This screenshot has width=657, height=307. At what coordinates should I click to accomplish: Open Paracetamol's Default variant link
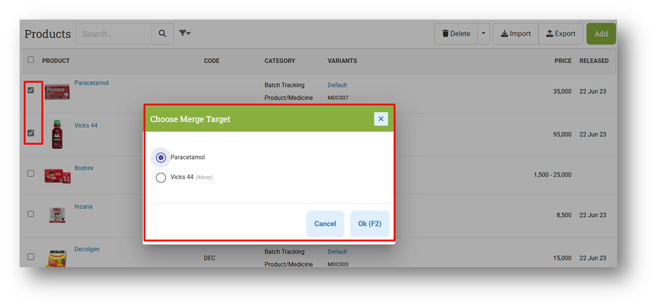pyautogui.click(x=337, y=85)
